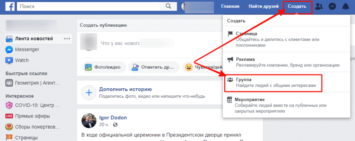355x141 pixels.
Task: Click the Facebook logo icon
Action: [x=10, y=6]
